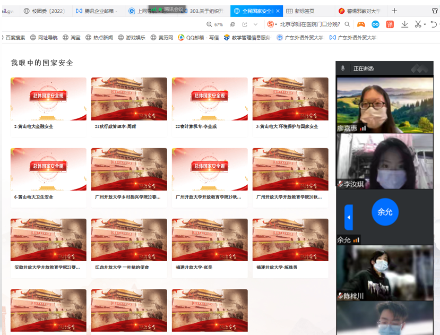Open the QQ邮箱 bookmark link

tap(198, 38)
